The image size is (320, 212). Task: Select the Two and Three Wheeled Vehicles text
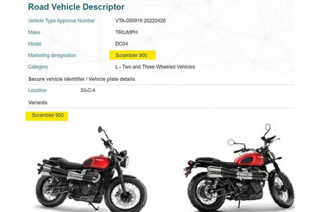tap(159, 67)
